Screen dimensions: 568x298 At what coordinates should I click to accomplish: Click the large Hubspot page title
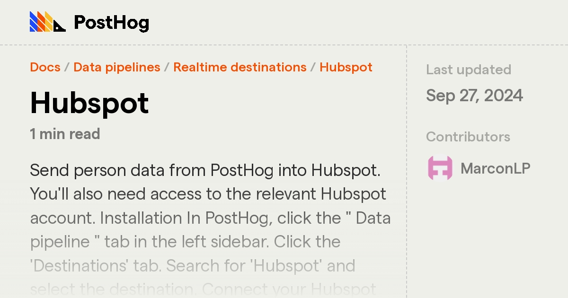[x=89, y=103]
